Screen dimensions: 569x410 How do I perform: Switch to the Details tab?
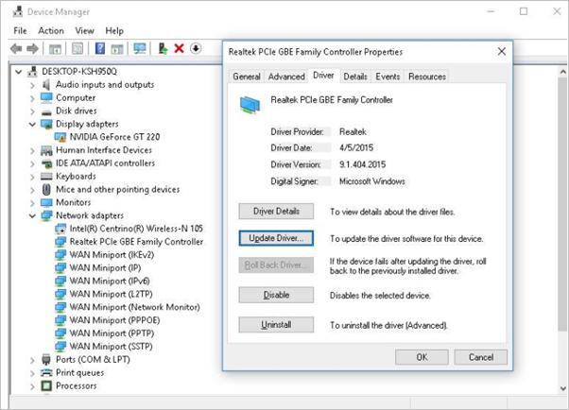pos(355,77)
